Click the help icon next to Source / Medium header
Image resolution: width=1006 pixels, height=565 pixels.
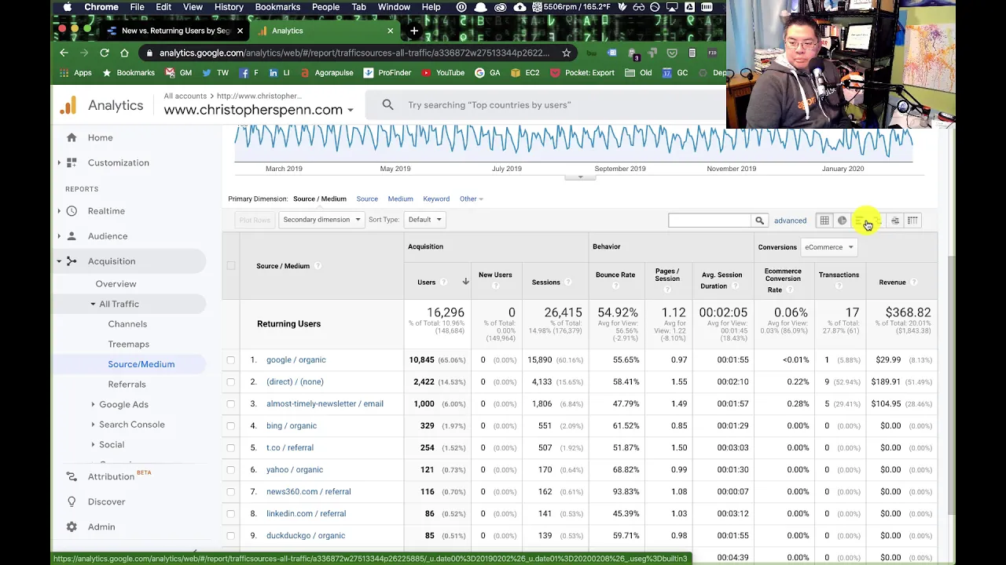pyautogui.click(x=318, y=266)
